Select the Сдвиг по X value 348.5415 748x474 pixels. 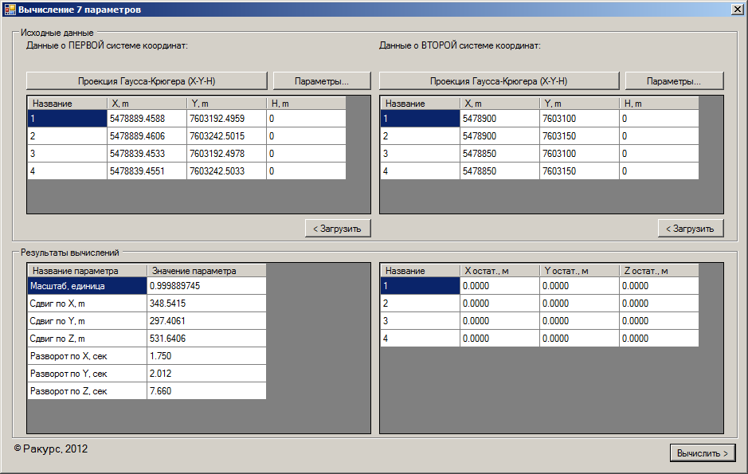[206, 304]
